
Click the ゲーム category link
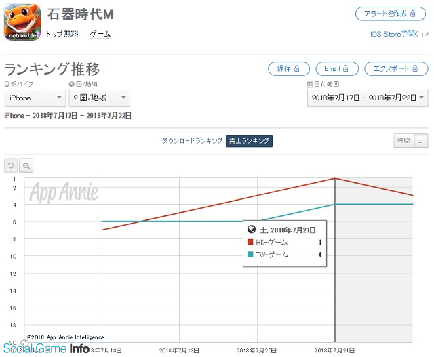tap(100, 35)
